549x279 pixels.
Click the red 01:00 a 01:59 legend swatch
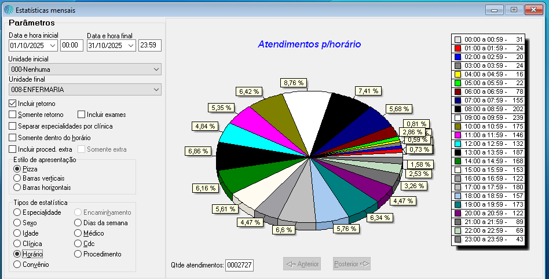tap(457, 48)
